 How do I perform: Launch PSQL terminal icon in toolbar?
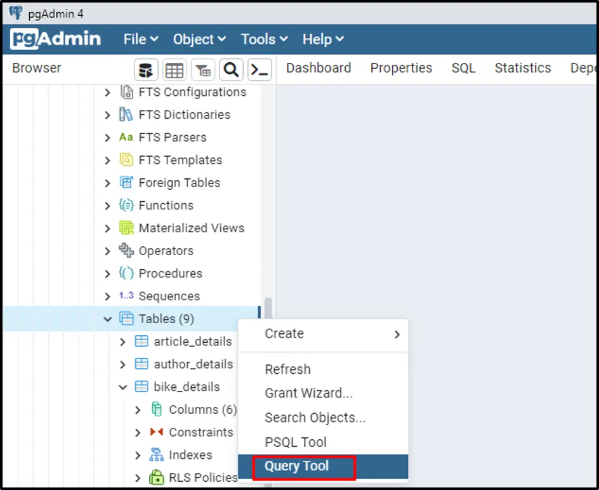point(260,70)
